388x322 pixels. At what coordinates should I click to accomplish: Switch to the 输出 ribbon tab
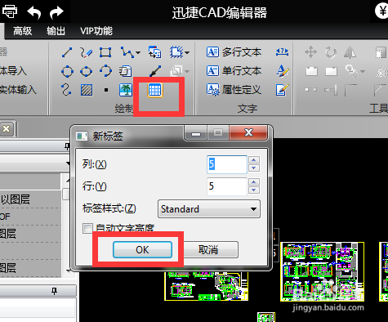[x=56, y=31]
